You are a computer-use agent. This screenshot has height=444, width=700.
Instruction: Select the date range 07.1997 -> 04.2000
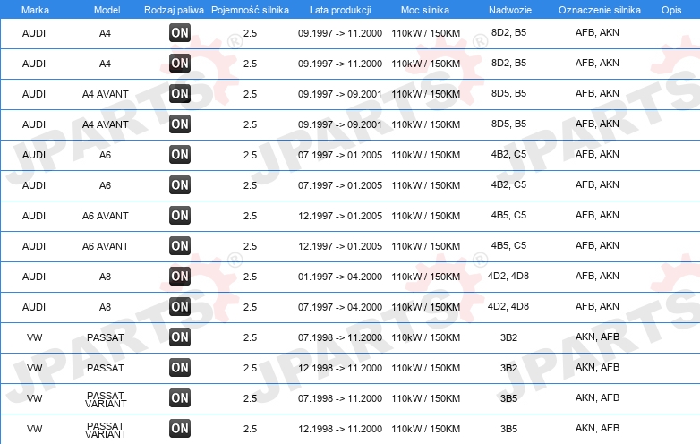click(x=340, y=307)
